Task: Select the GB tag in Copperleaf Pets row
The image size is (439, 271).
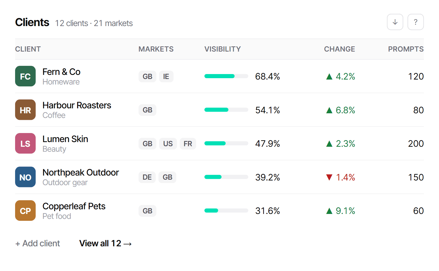Action: pos(147,211)
